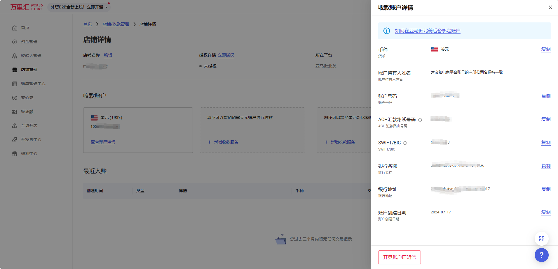Go to 店铺/收款管理 breadcrumb link

(x=116, y=24)
